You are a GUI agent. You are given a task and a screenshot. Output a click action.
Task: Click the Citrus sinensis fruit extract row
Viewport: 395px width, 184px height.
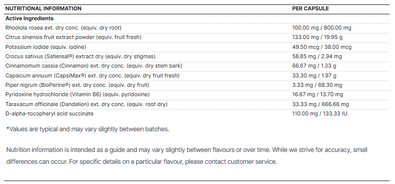[197, 37]
